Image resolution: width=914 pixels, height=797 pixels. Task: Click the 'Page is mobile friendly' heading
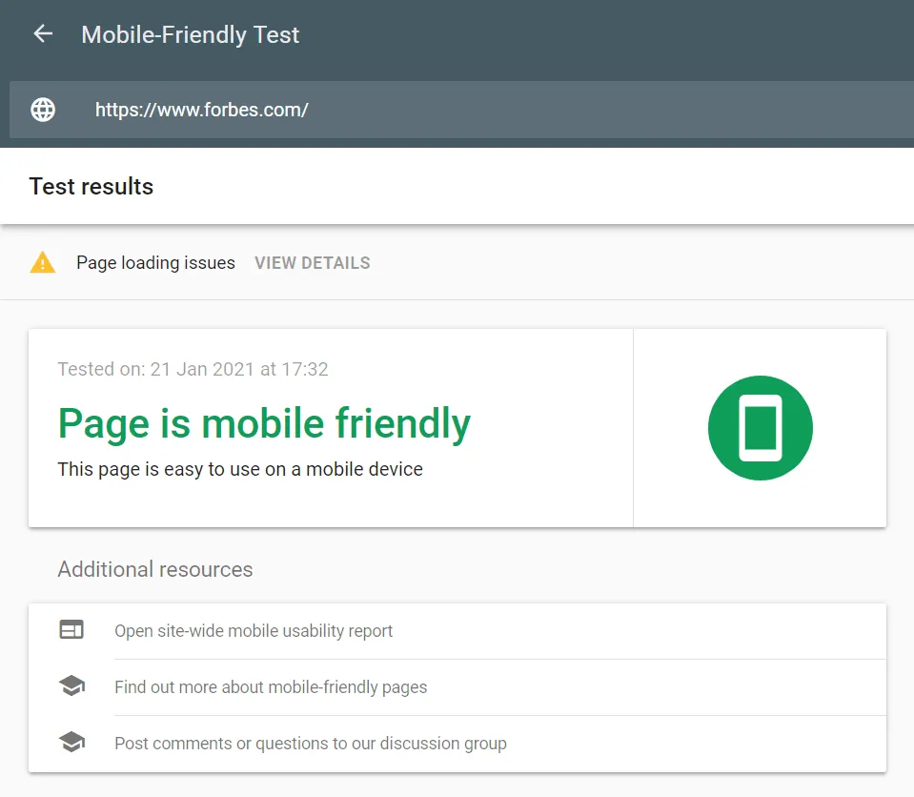(264, 423)
